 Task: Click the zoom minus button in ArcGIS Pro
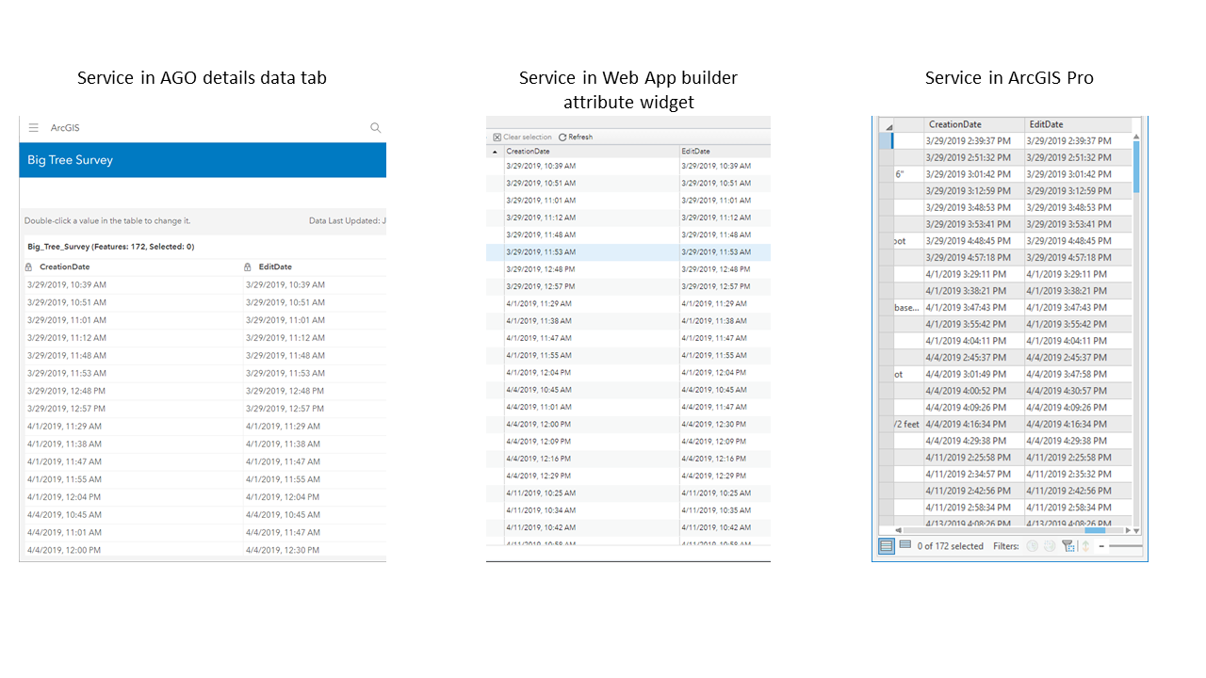[x=1101, y=546]
